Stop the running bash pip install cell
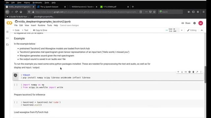Viewport: 211px width, 118px height. click(15, 75)
